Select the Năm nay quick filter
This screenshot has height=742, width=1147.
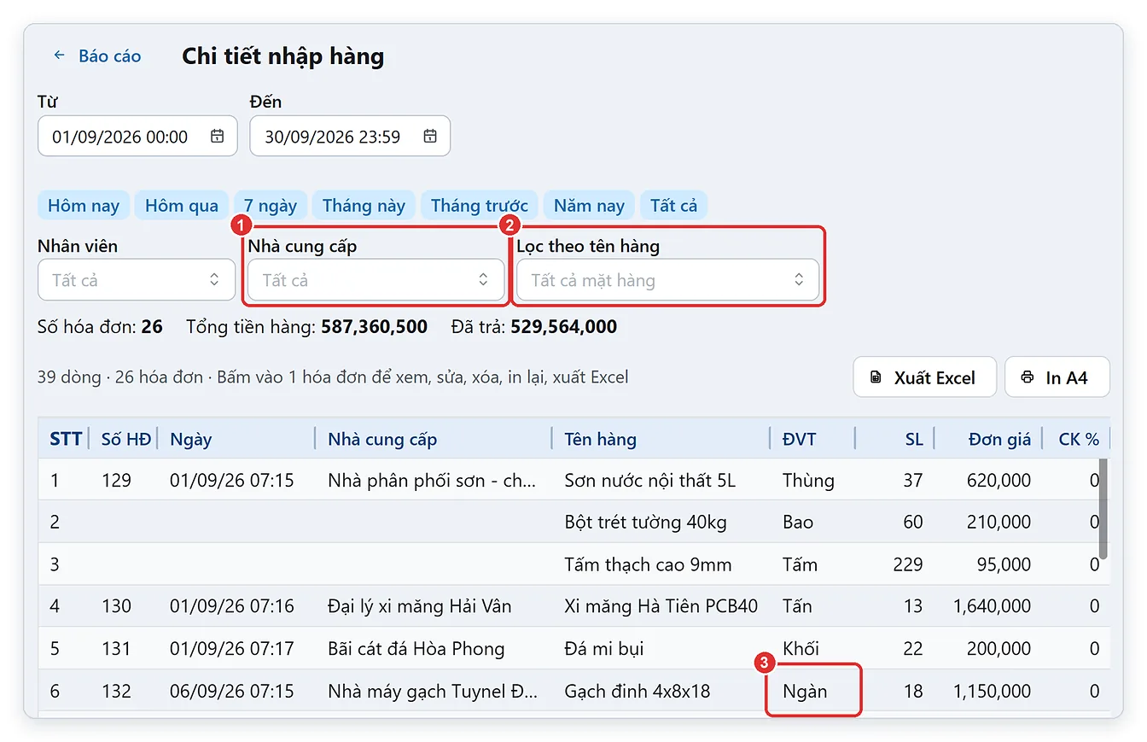tap(589, 206)
